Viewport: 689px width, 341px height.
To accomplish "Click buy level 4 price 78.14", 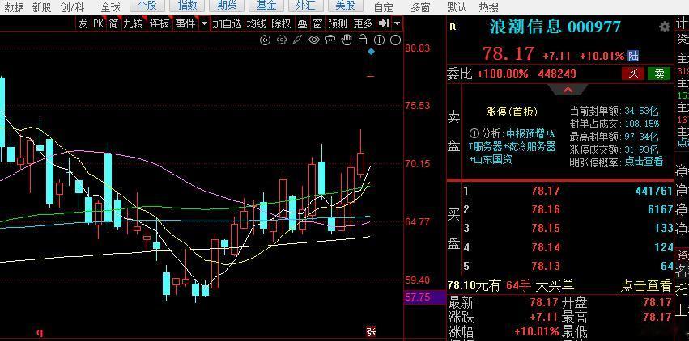I will coord(546,247).
